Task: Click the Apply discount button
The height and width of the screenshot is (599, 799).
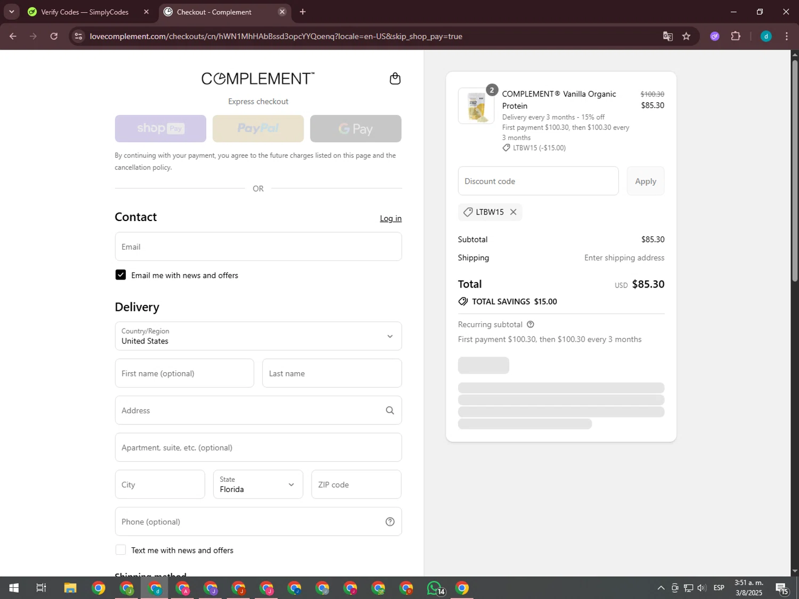Action: click(646, 181)
